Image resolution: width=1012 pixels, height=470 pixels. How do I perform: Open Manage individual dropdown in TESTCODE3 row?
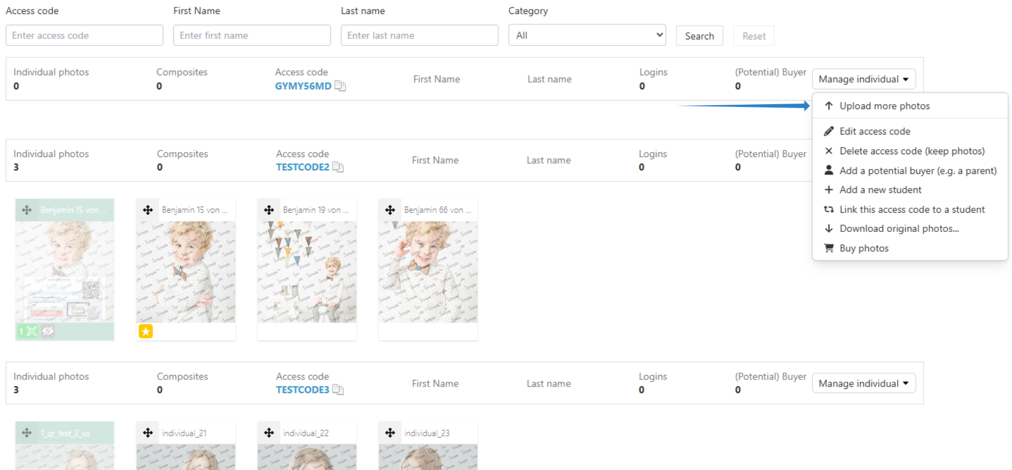point(863,383)
